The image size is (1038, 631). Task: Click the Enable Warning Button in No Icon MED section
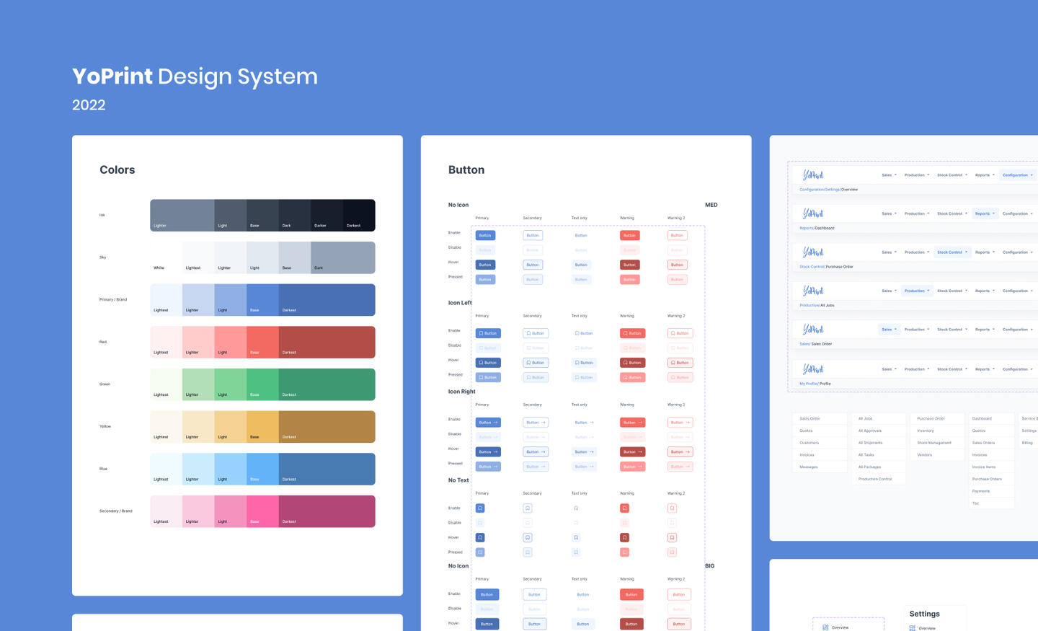pos(630,235)
